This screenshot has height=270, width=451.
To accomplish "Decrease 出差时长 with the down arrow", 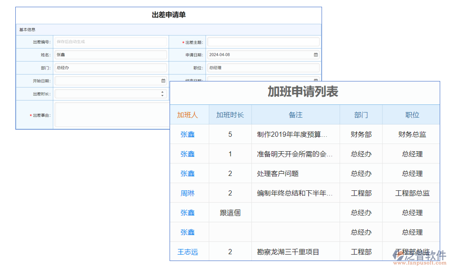I will click(x=162, y=96).
